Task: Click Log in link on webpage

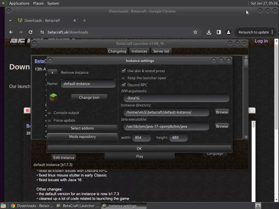Action: [261, 41]
